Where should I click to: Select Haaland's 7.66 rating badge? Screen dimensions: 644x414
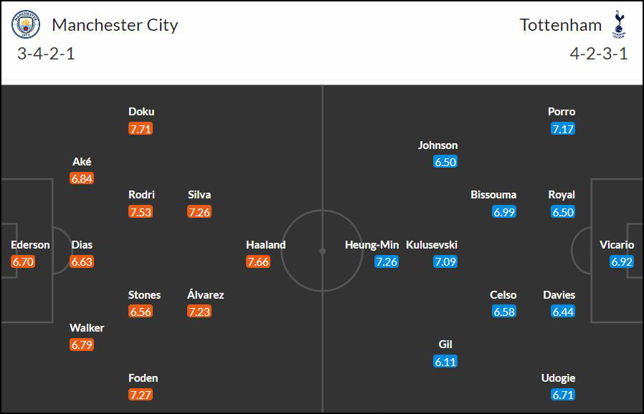pyautogui.click(x=258, y=261)
